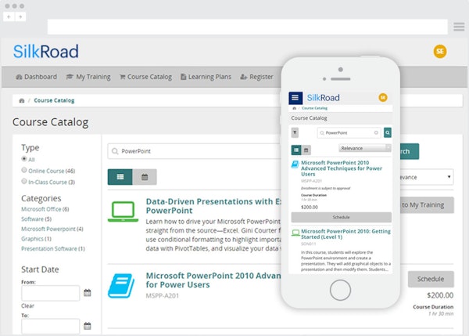Click the teal Search button on desktop
469x336 pixels.
coord(410,151)
